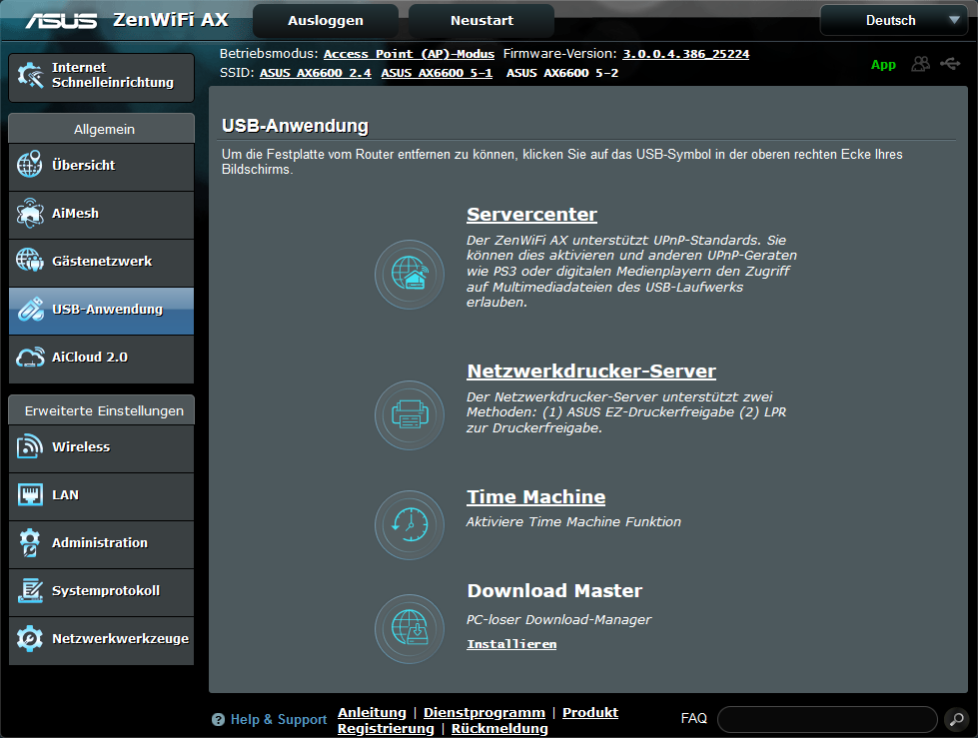
Task: Click the ASUS logo
Action: pyautogui.click(x=61, y=21)
